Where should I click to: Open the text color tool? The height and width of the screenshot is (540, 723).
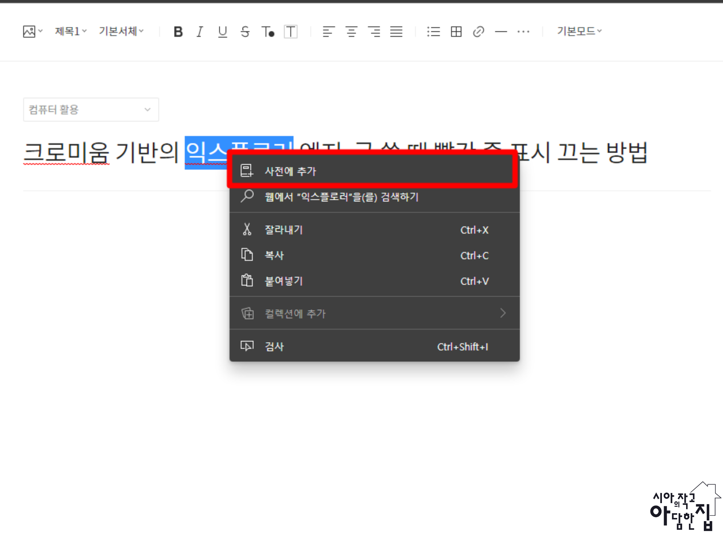pyautogui.click(x=268, y=32)
